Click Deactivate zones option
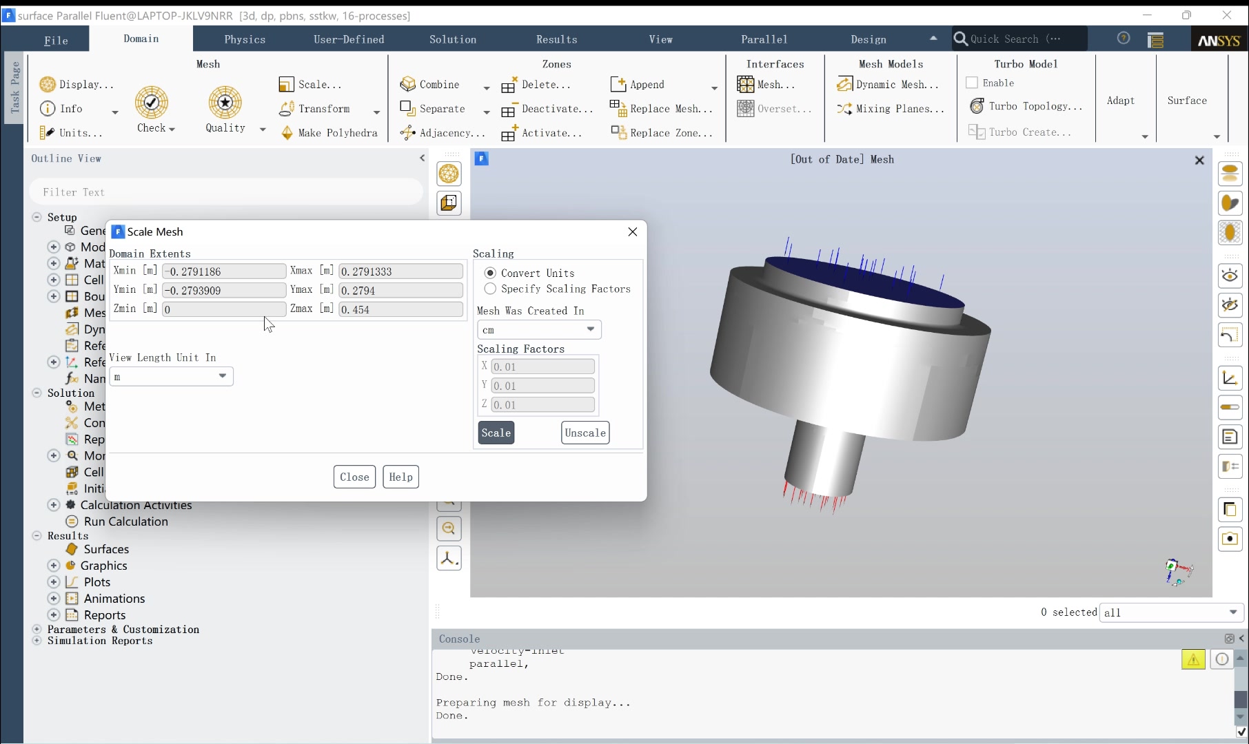Screen dimensions: 1249x744 tap(547, 108)
